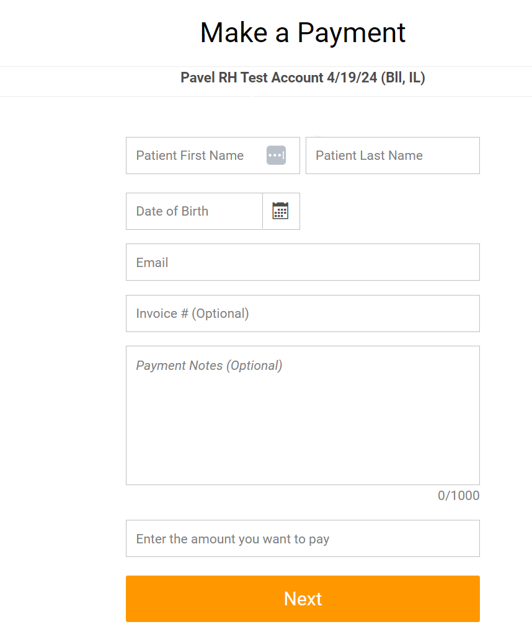Select the Patient Last Name field

[392, 156]
